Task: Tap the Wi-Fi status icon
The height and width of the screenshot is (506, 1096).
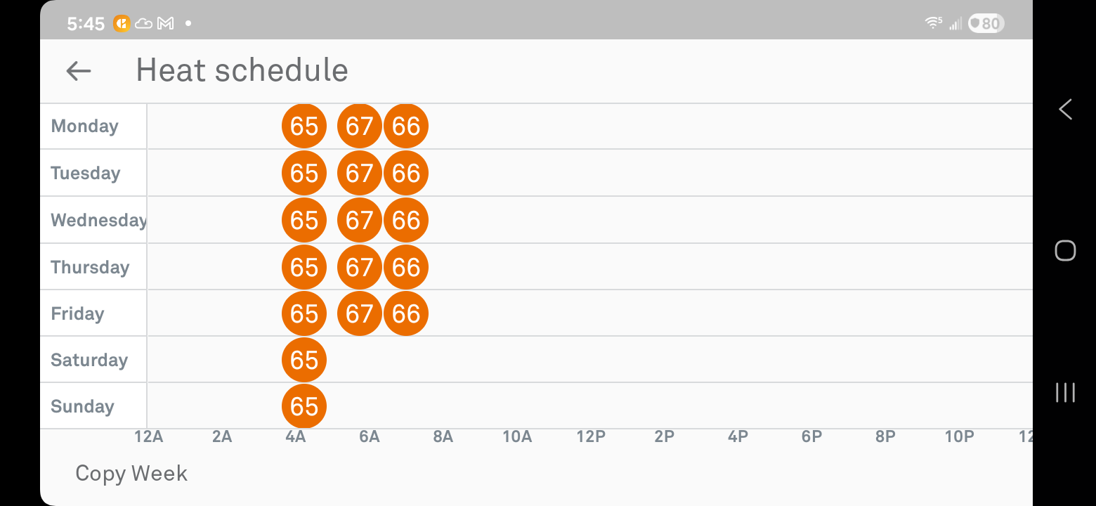Action: [933, 23]
